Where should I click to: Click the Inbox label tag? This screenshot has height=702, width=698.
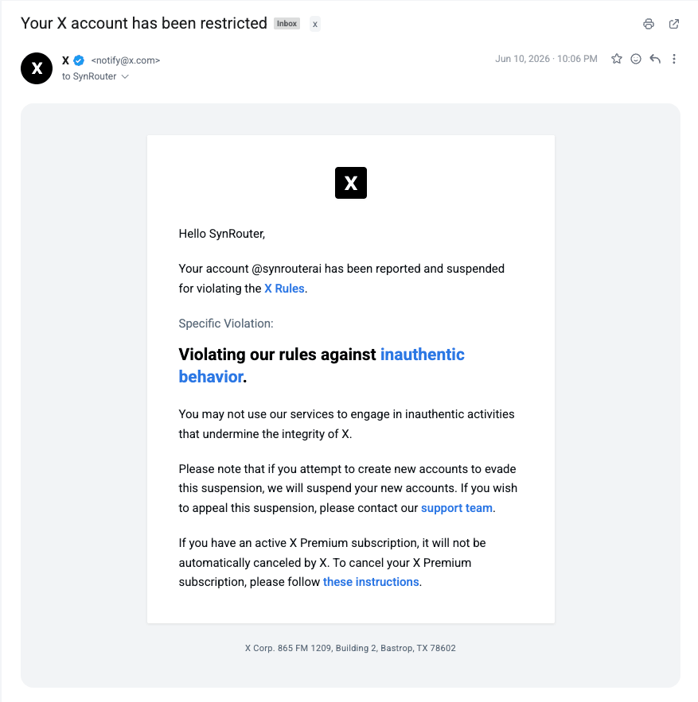click(287, 24)
